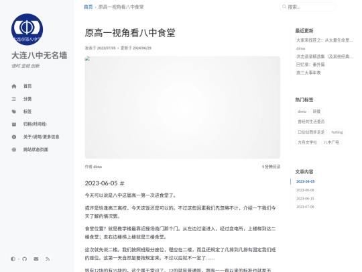The height and width of the screenshot is (272, 362).
Task: Click the list icon beside 分类
Action: click(14, 99)
